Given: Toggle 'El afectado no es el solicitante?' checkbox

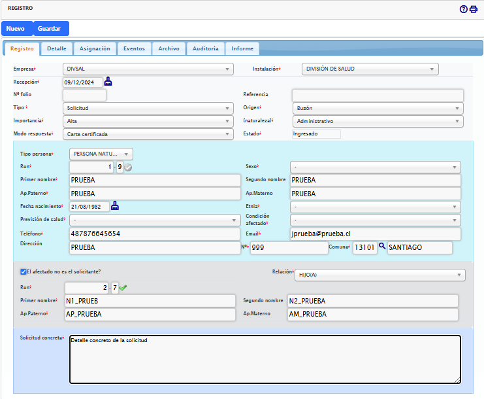Looking at the screenshot, I should 23,271.
